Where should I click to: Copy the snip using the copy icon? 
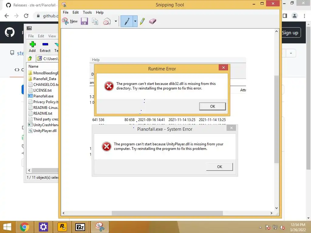tap(95, 21)
